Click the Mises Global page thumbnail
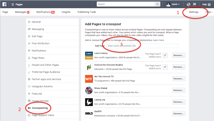214x121 pixels. click(x=89, y=90)
